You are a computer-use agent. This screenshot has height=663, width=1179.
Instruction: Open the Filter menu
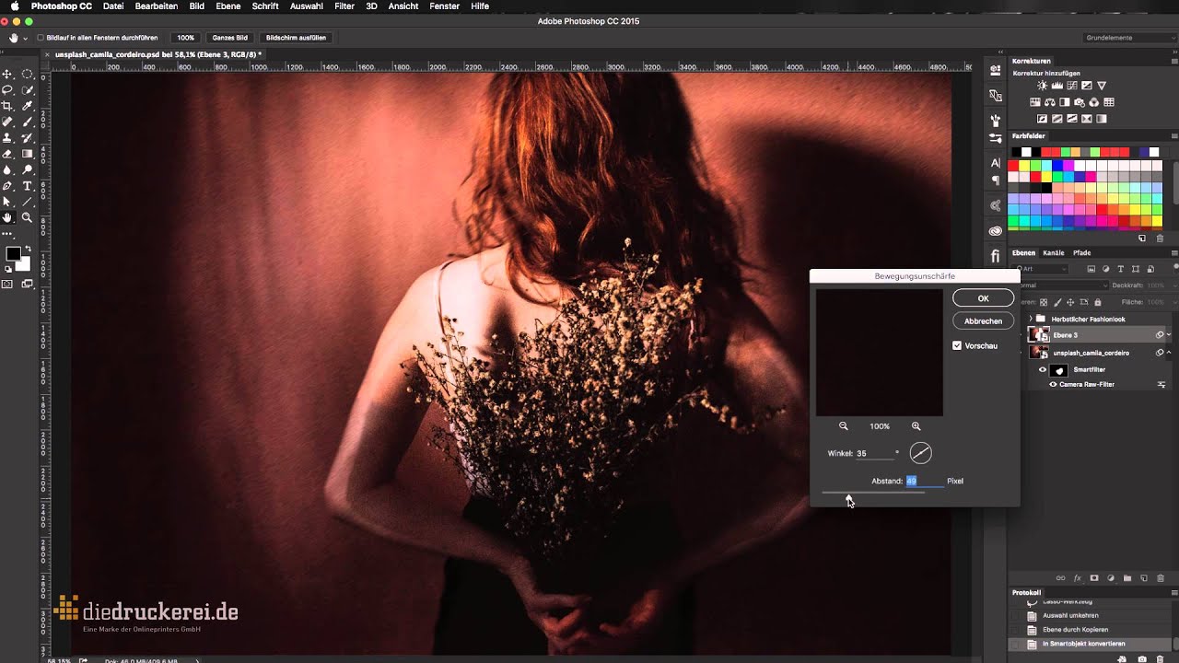coord(344,6)
